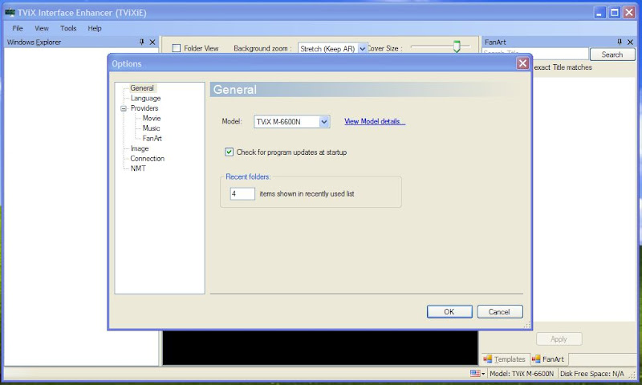Viewport: 642px width, 385px height.
Task: Select Movie under Providers
Action: tap(152, 118)
